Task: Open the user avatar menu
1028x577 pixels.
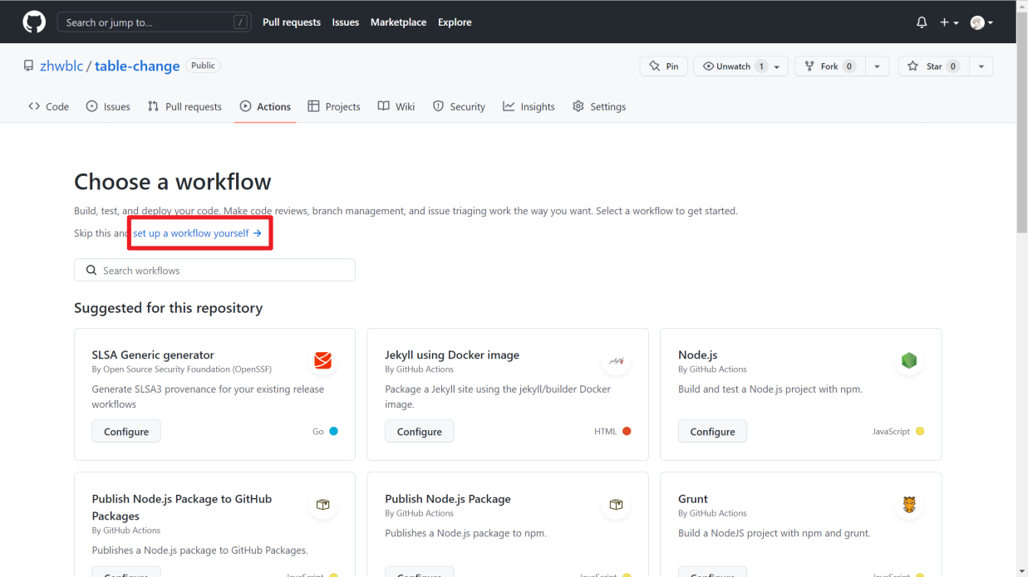Action: tap(981, 22)
